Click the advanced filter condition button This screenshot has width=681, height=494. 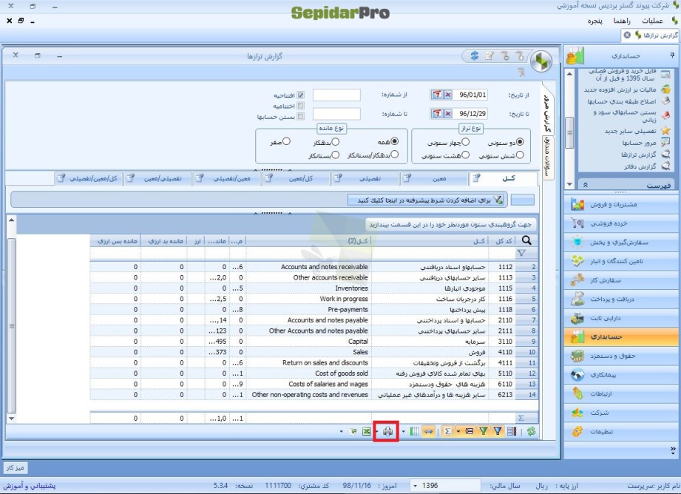tap(427, 200)
